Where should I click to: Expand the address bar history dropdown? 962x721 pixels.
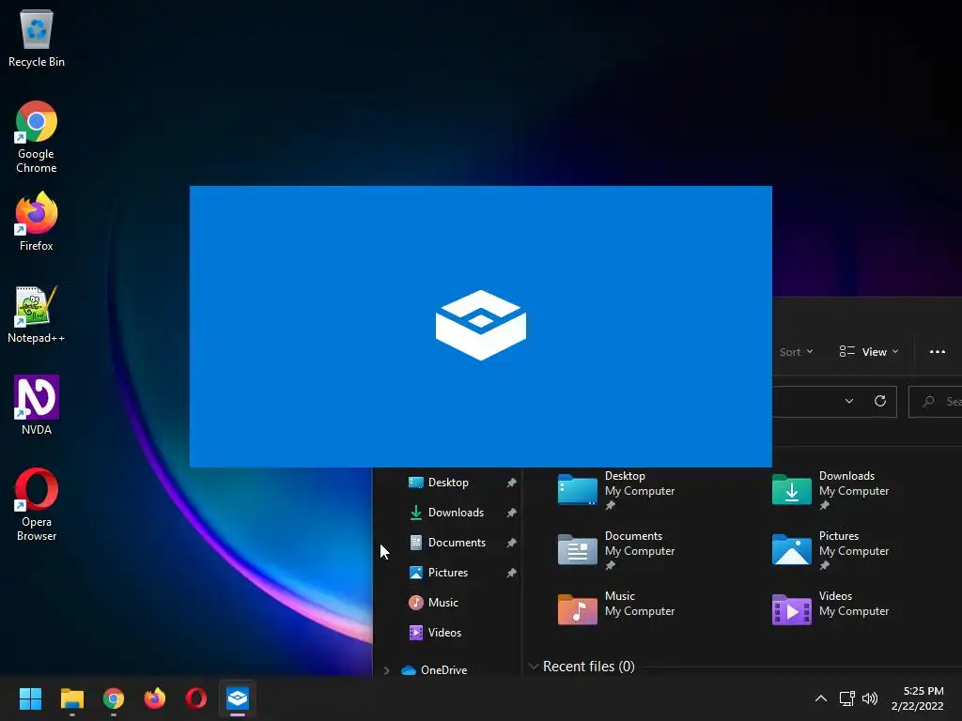coord(849,401)
